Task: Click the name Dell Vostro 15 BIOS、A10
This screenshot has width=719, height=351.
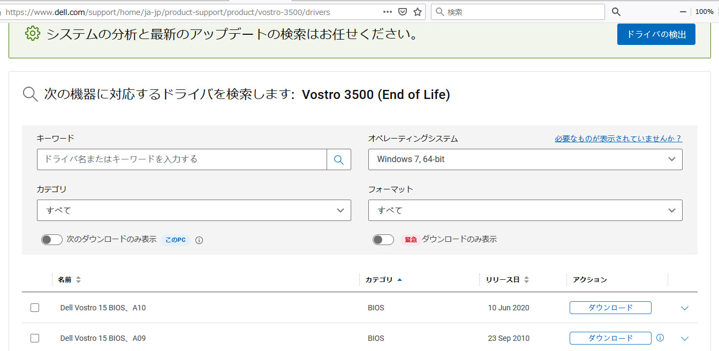Action: tap(103, 308)
